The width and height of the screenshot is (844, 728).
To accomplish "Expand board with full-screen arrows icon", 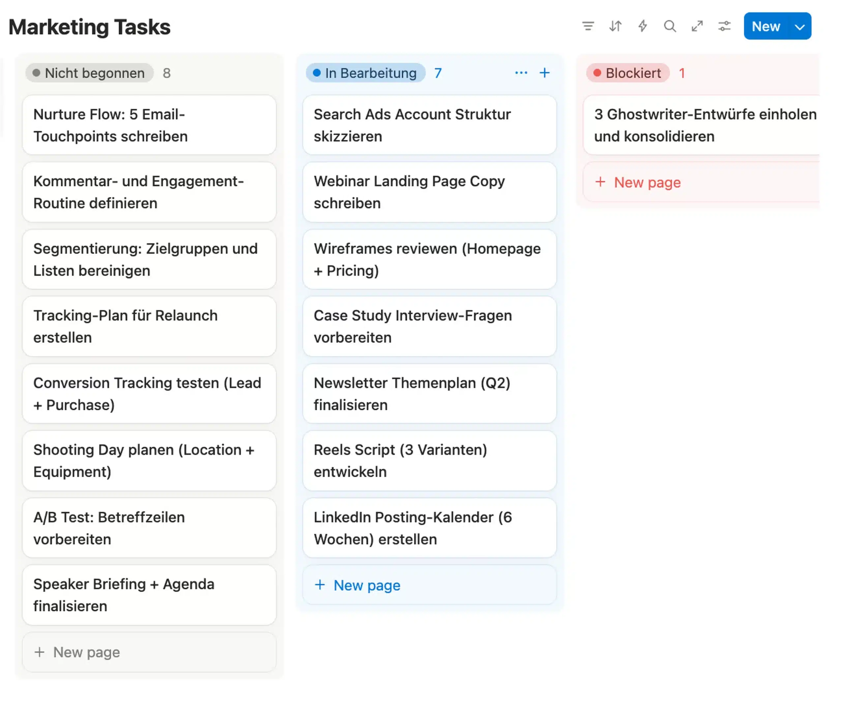I will point(697,26).
